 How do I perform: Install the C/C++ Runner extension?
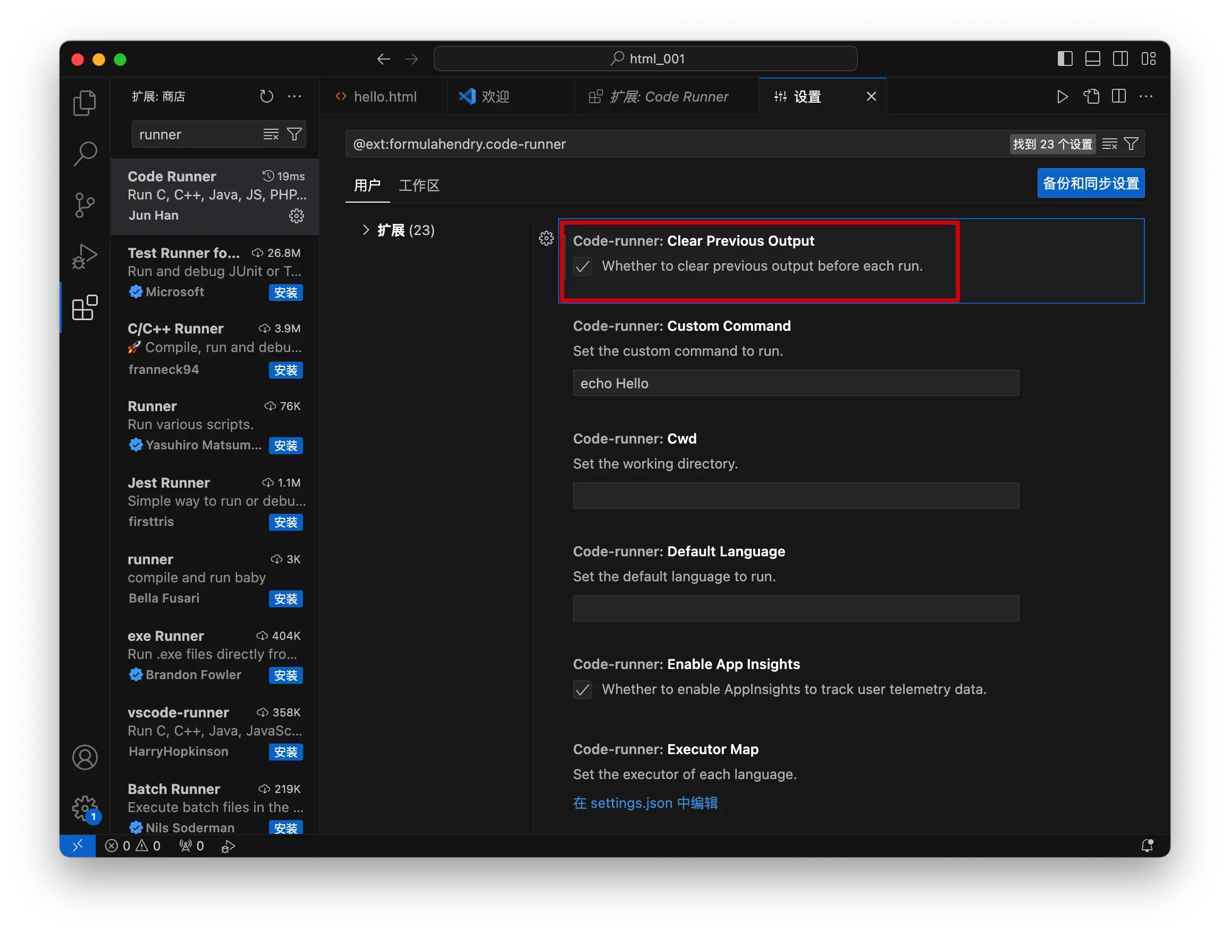click(x=285, y=370)
